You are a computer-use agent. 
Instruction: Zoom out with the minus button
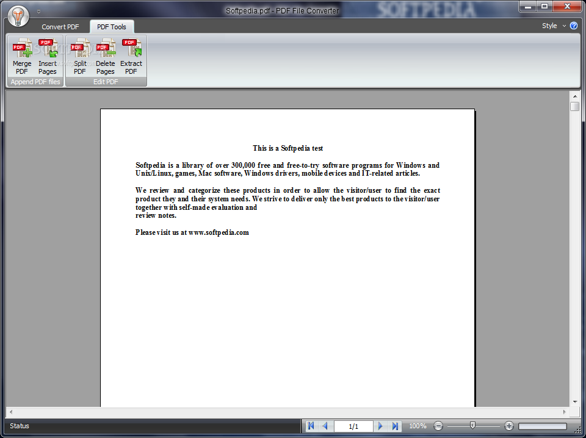click(438, 426)
